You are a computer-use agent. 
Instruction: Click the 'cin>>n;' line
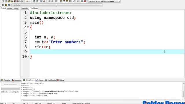click(42, 47)
